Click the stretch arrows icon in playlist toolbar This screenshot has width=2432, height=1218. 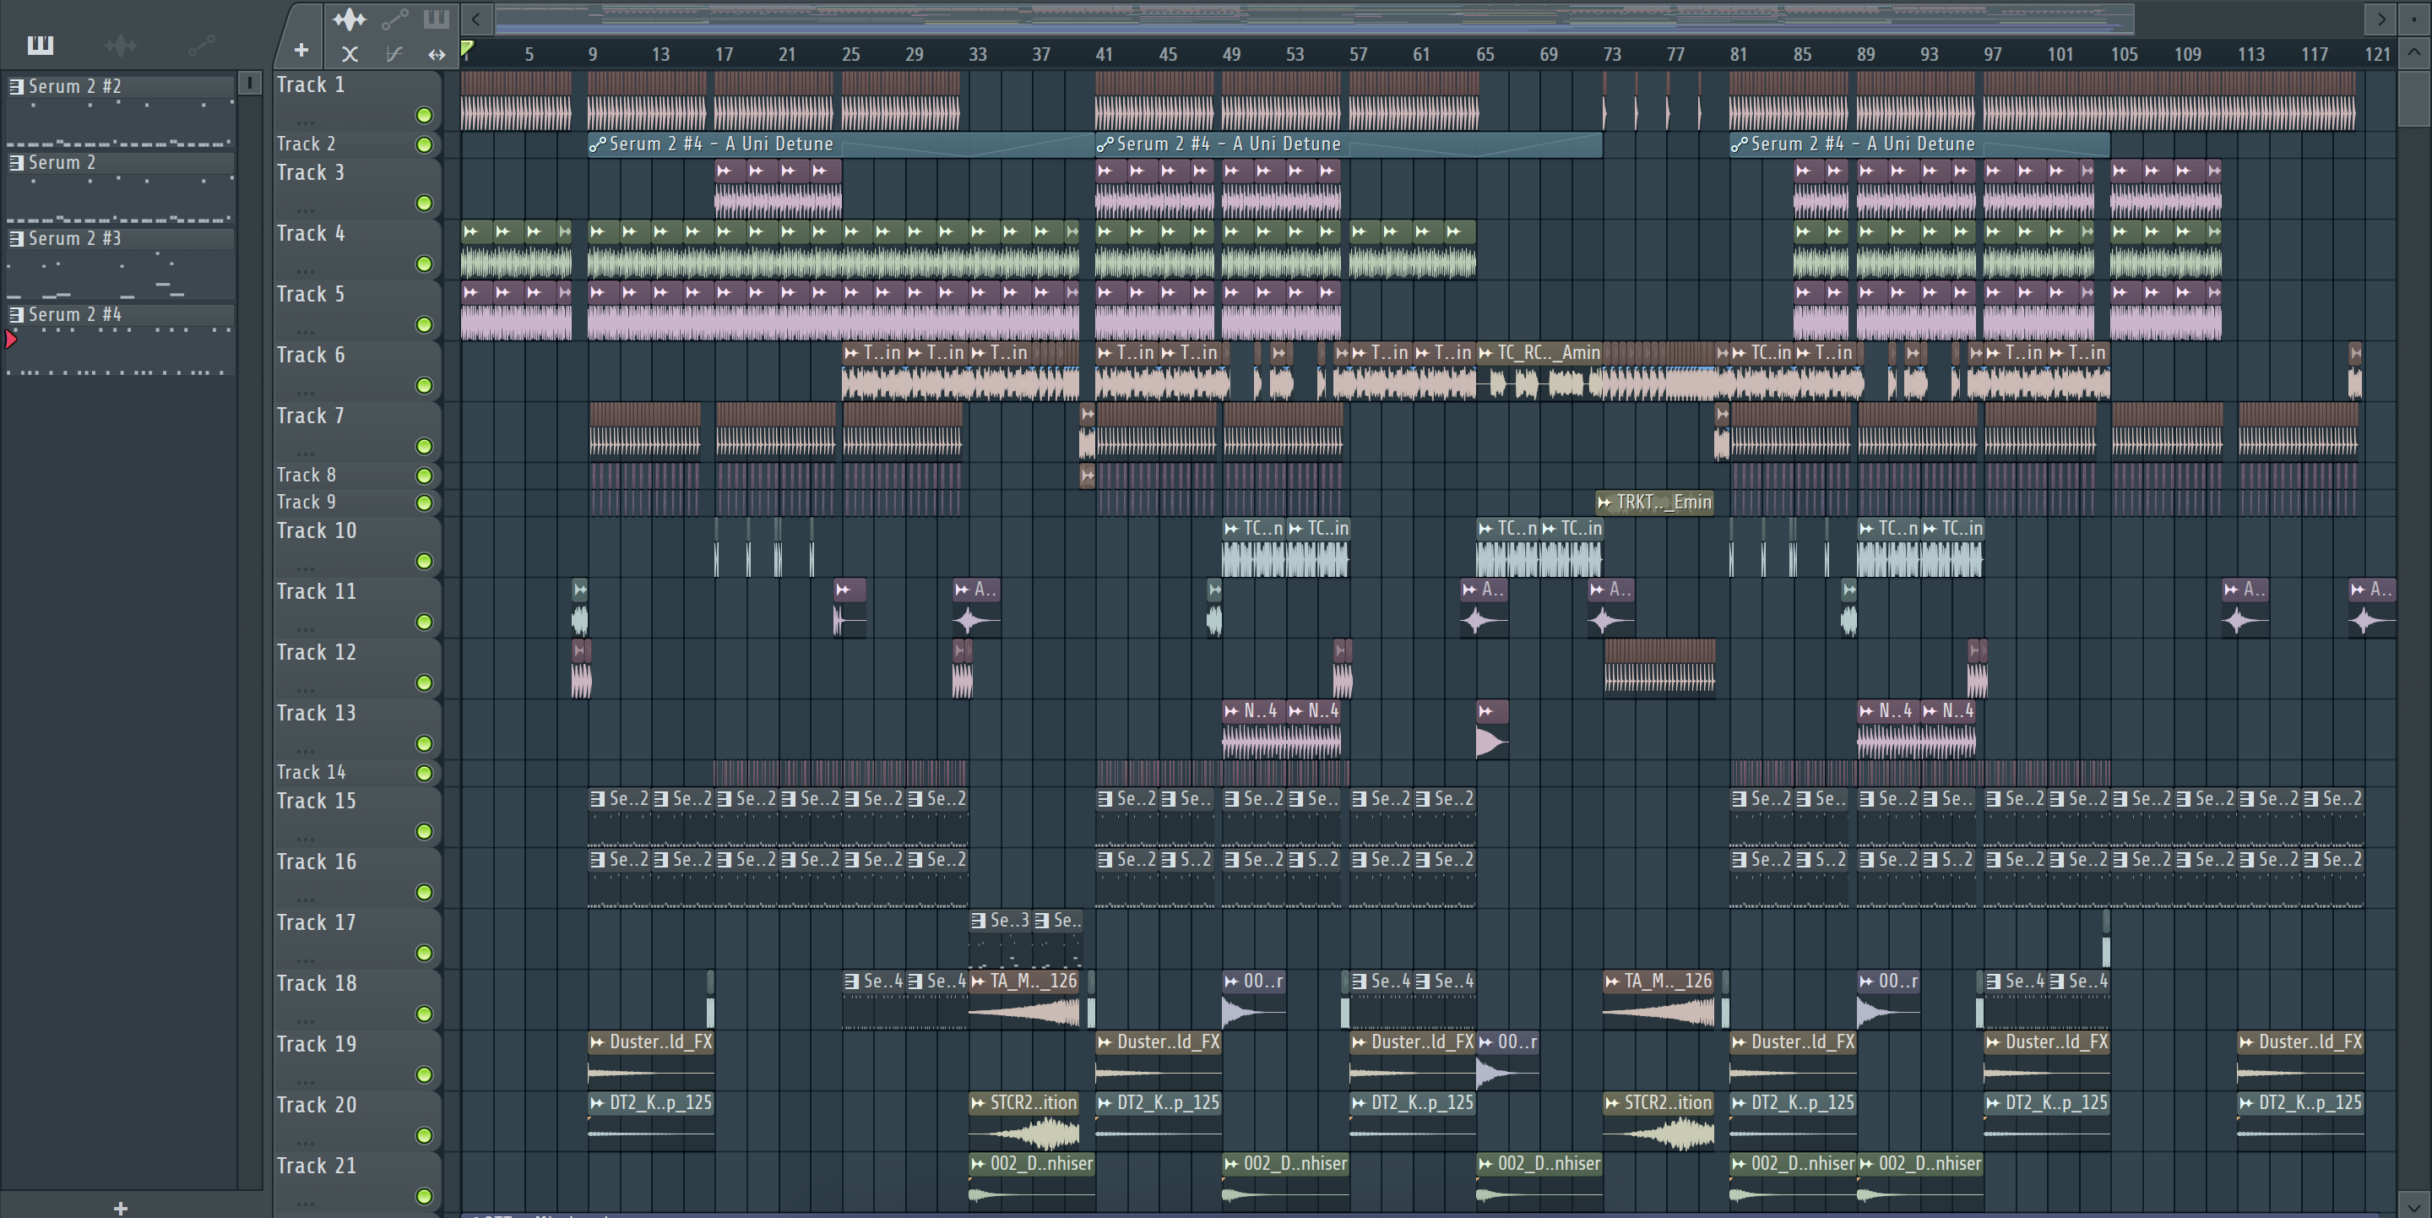tap(437, 54)
